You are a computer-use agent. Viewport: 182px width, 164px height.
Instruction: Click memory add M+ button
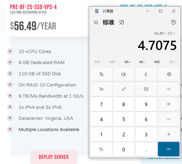[x=127, y=62]
